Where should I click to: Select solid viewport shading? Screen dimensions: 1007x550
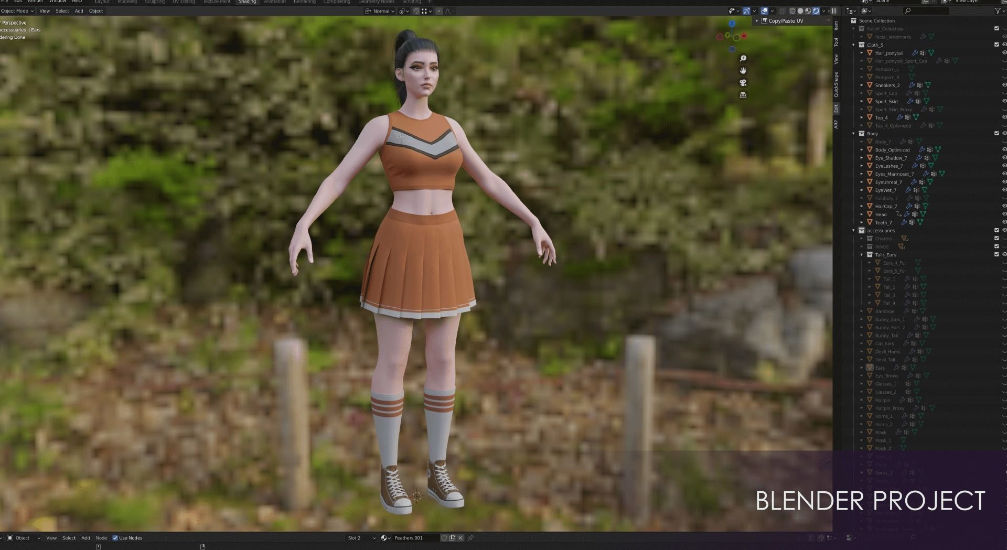(x=800, y=11)
